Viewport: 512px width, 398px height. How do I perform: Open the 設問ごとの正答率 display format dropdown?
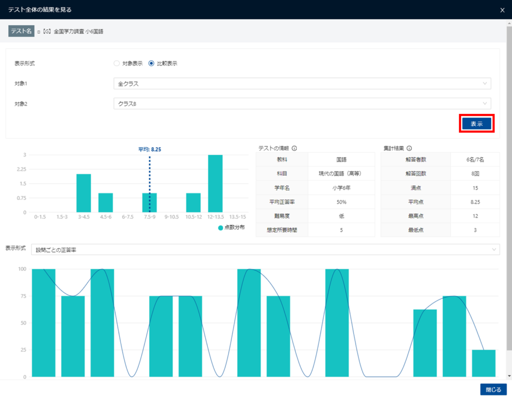265,250
